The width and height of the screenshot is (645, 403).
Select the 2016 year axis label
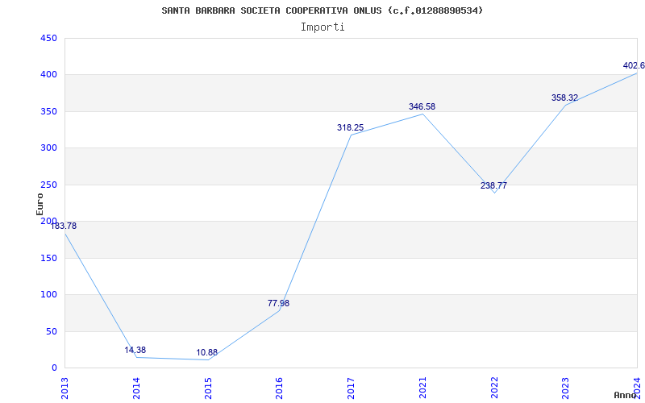pos(279,388)
